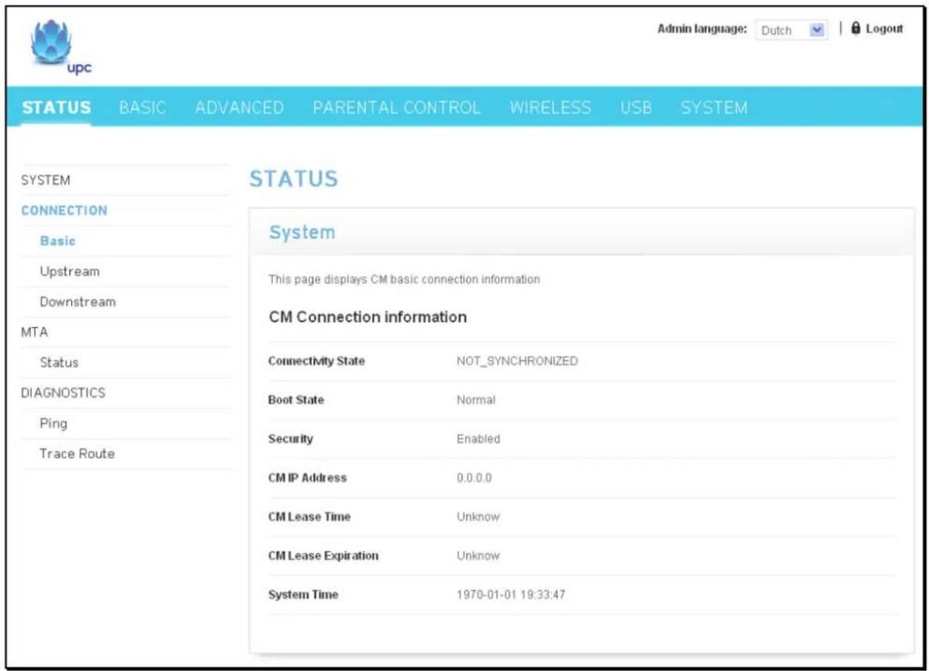929x671 pixels.
Task: Click the Connectivity State label
Action: [316, 361]
